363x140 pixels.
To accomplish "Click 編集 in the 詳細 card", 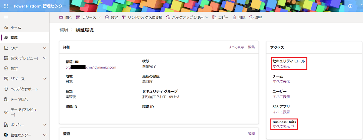I will point(251,47).
